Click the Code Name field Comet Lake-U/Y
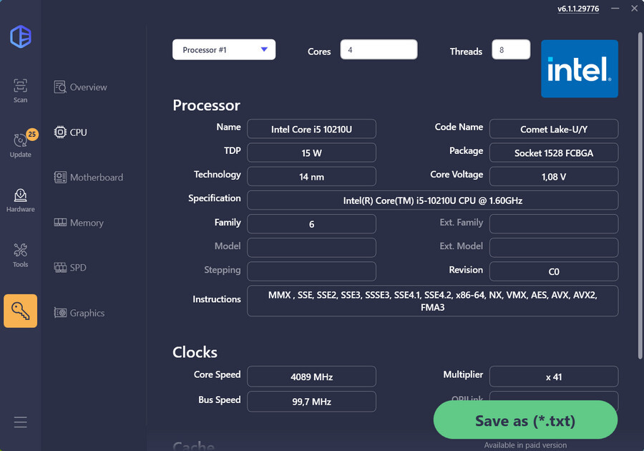 click(554, 129)
